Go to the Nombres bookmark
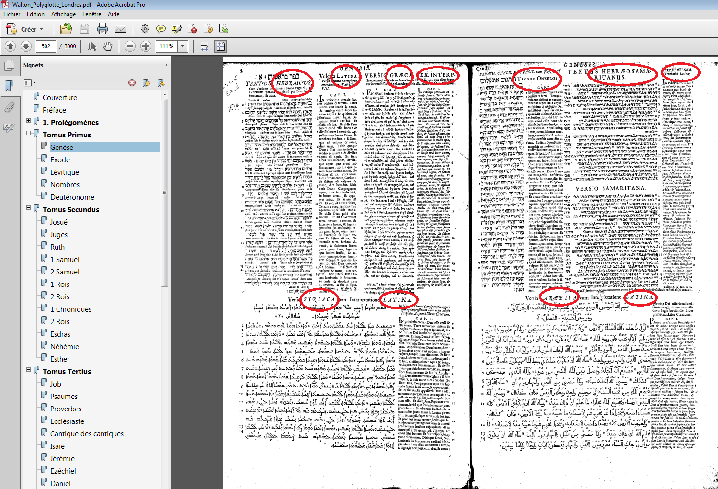The image size is (718, 489). [x=65, y=185]
